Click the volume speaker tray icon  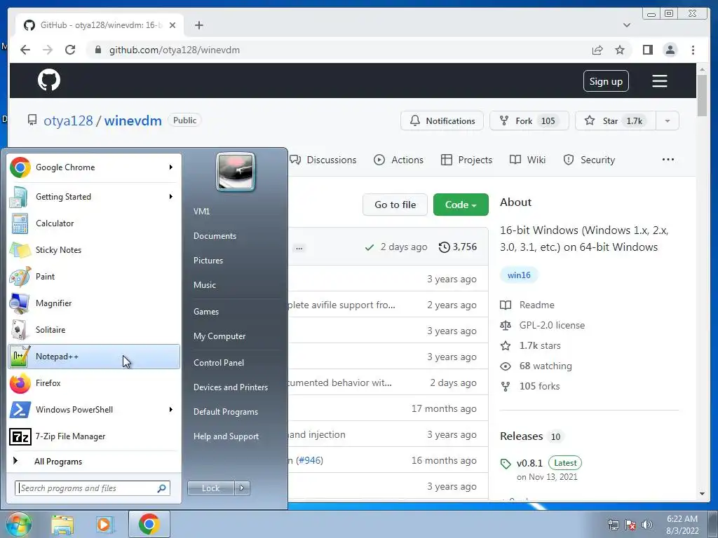click(646, 525)
